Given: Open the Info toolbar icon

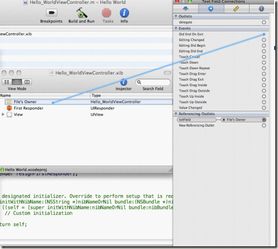Looking at the screenshot, I should click(x=124, y=13).
